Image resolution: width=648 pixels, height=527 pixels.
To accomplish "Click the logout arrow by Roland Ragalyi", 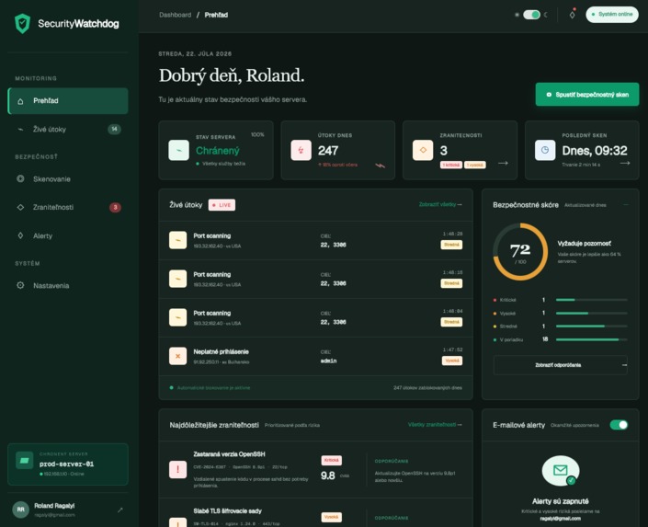I will (119, 510).
